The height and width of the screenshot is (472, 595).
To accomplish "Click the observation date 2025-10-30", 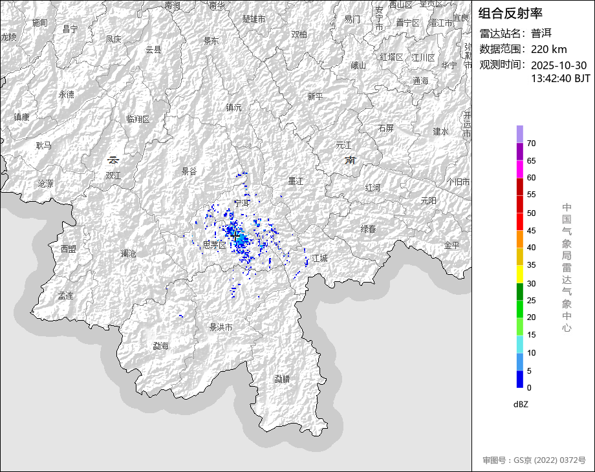I will click(x=558, y=65).
